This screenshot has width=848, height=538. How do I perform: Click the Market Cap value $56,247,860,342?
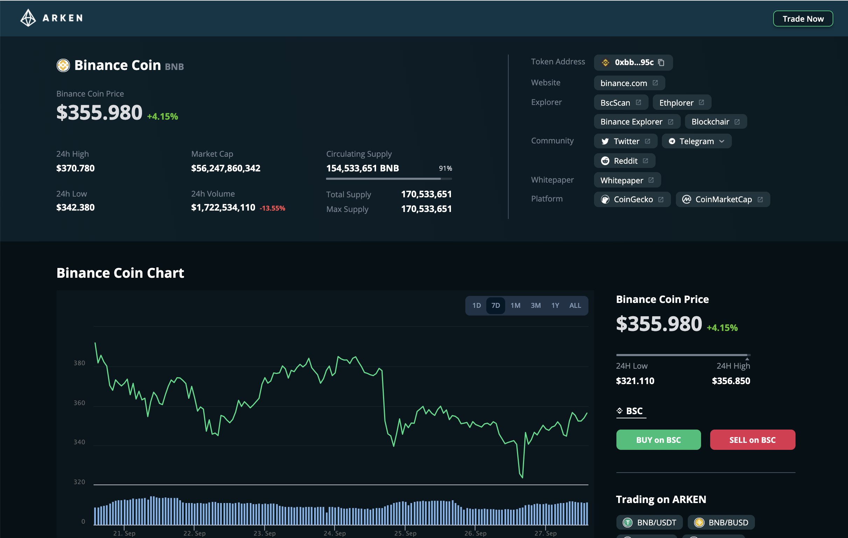(x=226, y=168)
